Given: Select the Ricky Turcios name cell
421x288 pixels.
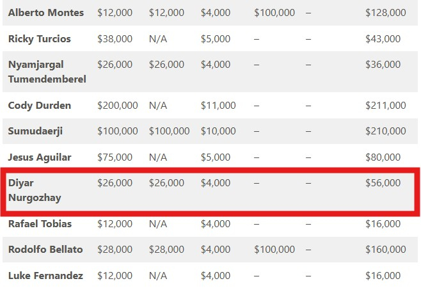Looking at the screenshot, I should click(40, 39).
